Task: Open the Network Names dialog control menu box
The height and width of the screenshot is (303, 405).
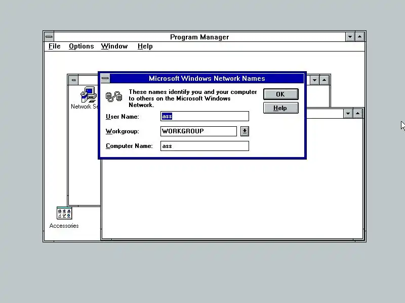Action: (105, 78)
